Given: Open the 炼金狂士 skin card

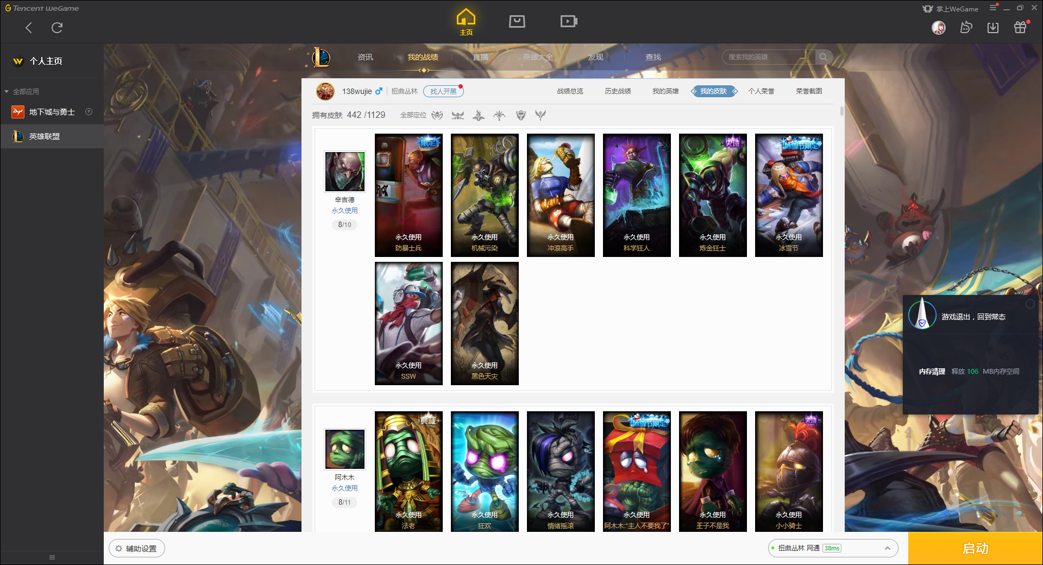Looking at the screenshot, I should [x=713, y=195].
